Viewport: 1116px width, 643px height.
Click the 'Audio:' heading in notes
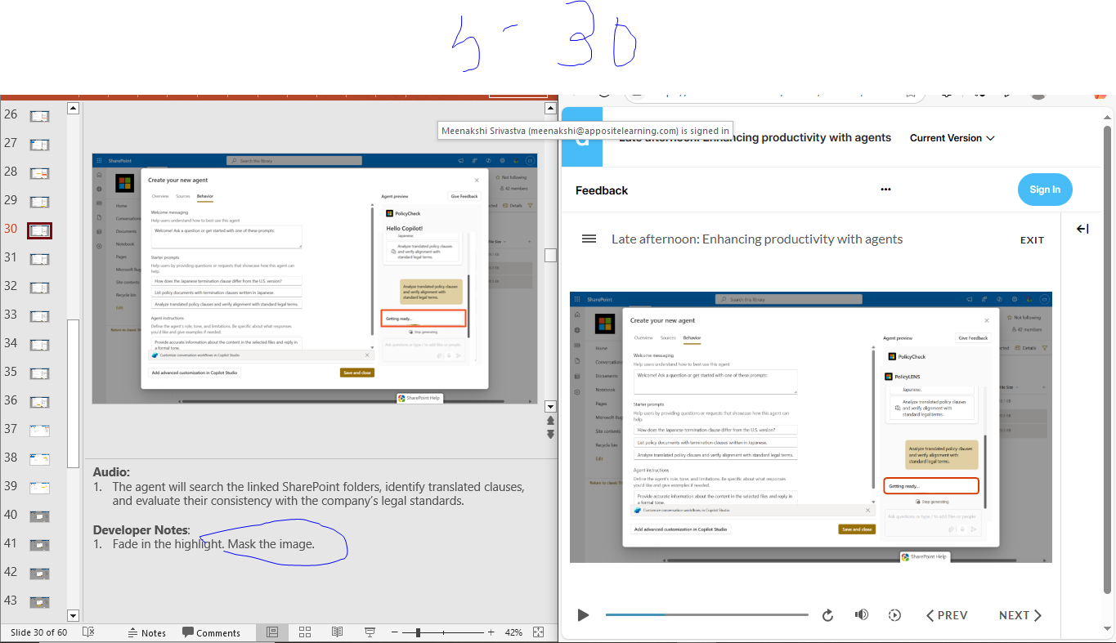pyautogui.click(x=111, y=472)
